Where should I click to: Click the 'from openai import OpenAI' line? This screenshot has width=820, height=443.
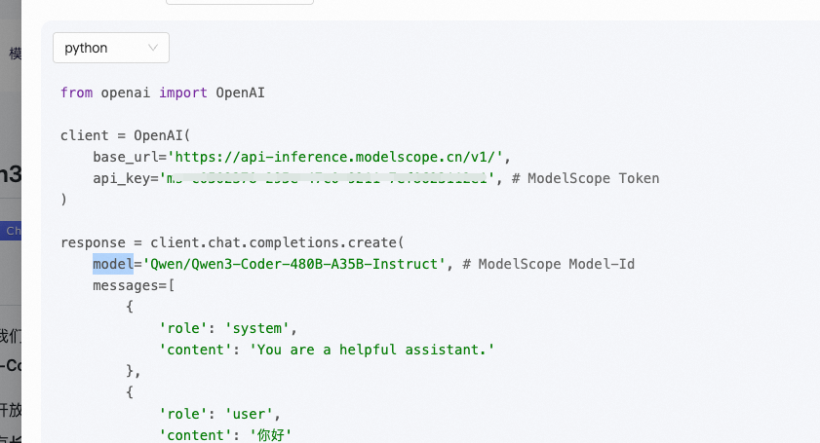[x=162, y=92]
